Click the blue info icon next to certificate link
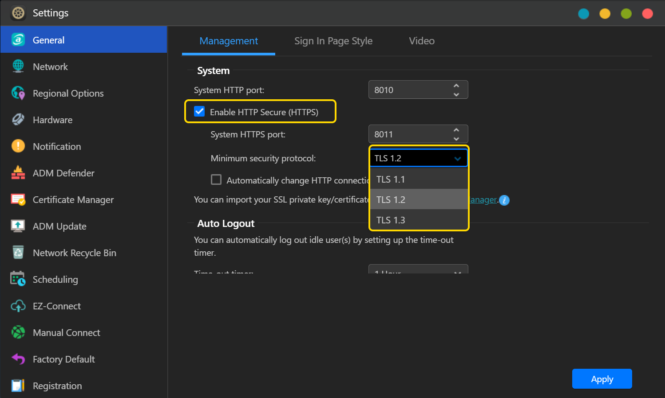This screenshot has height=398, width=665. coord(504,200)
